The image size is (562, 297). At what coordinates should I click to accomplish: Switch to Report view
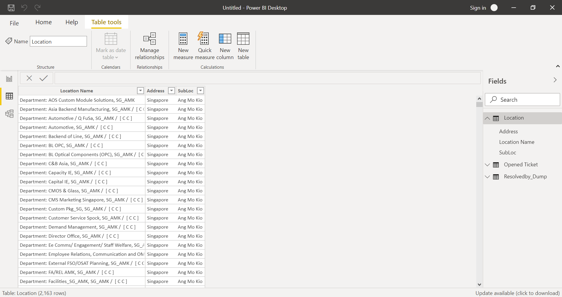click(9, 79)
